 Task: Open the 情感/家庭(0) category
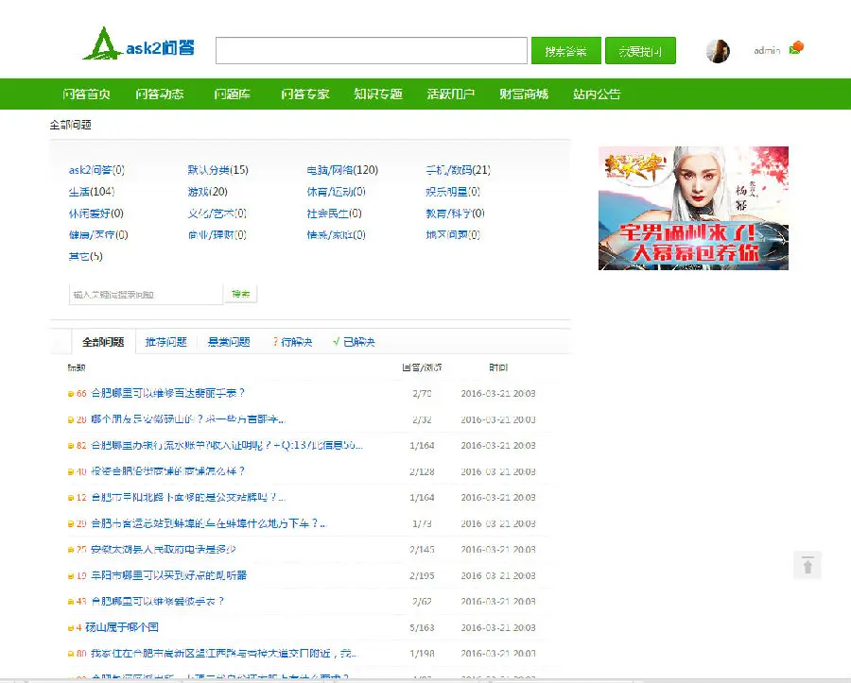336,235
